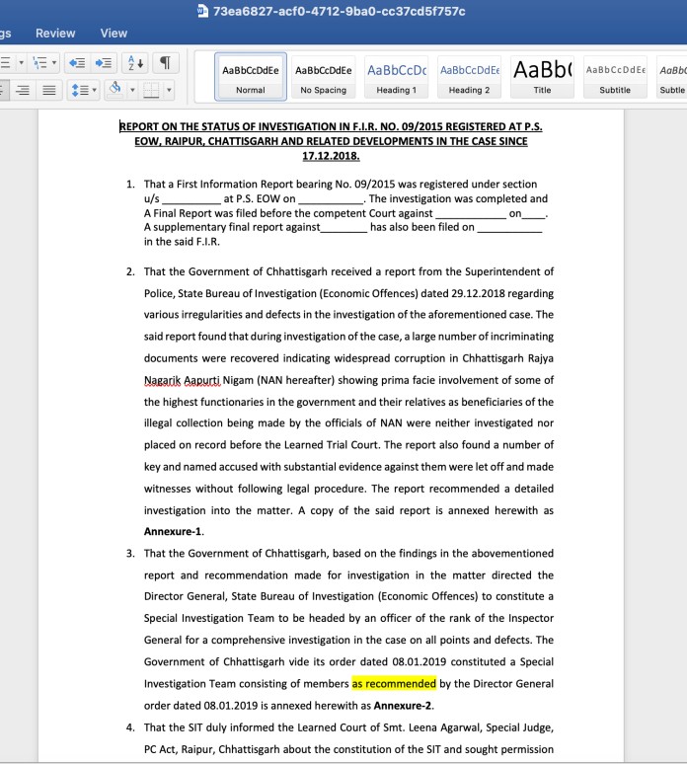Click the misspelled word 'Nagarik'
The width and height of the screenshot is (687, 764).
click(x=162, y=380)
